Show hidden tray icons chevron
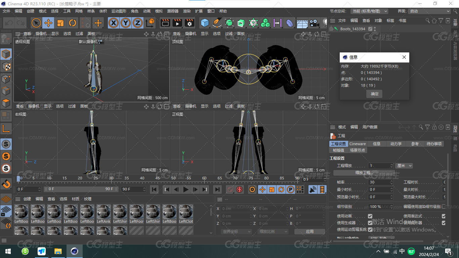 [x=378, y=251]
